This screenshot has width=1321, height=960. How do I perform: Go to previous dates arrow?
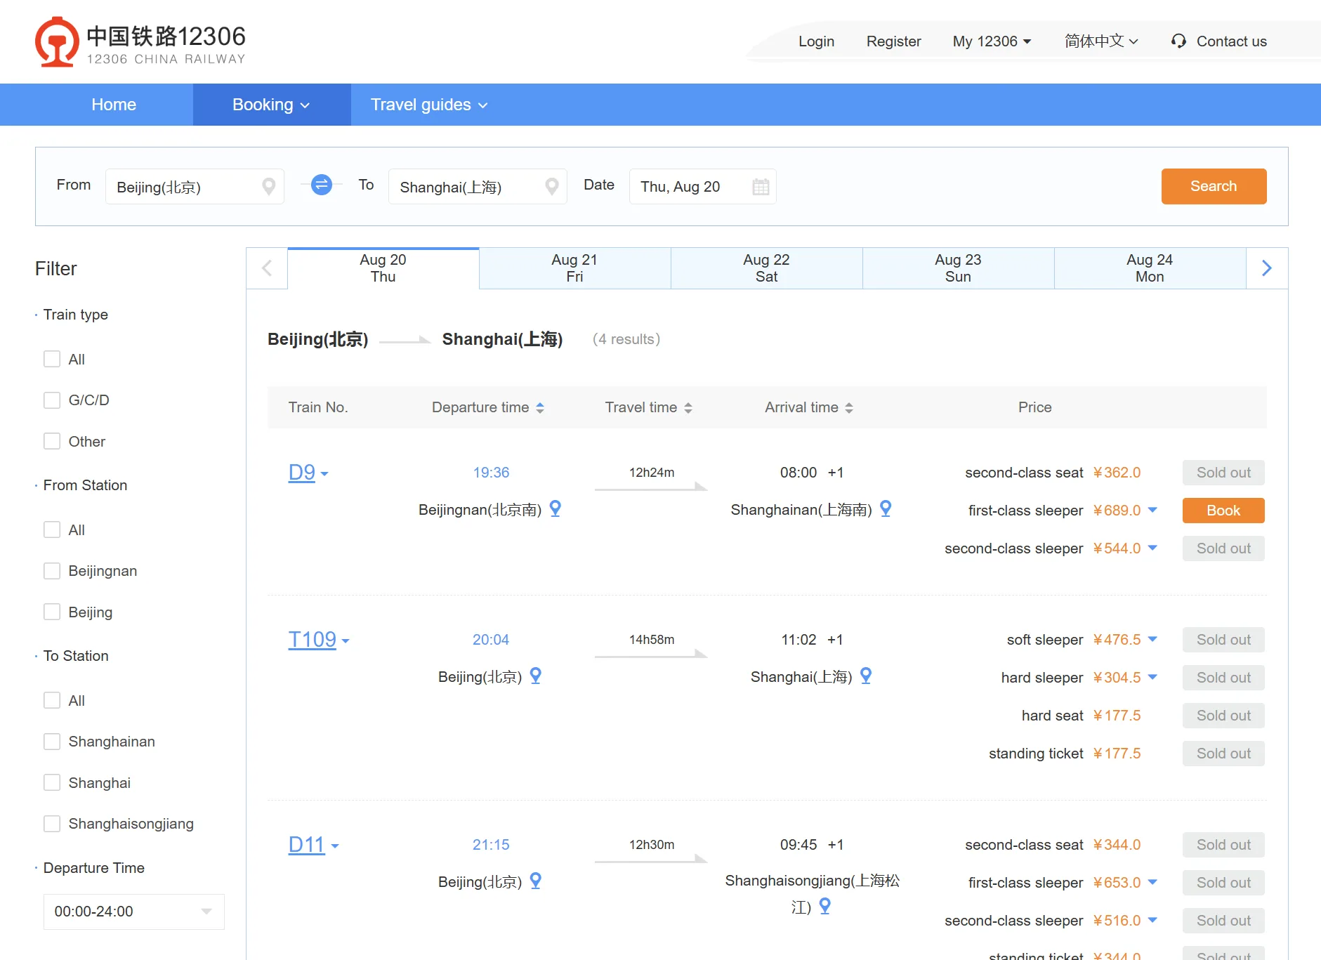[x=267, y=268]
